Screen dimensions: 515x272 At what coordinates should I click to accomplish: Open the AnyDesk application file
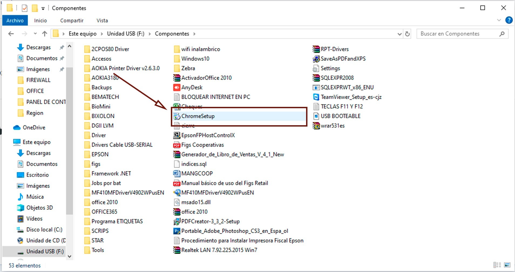tap(177, 87)
